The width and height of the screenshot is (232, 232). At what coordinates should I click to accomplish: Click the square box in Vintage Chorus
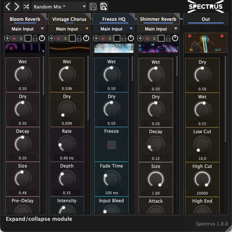pyautogui.click(x=72, y=38)
